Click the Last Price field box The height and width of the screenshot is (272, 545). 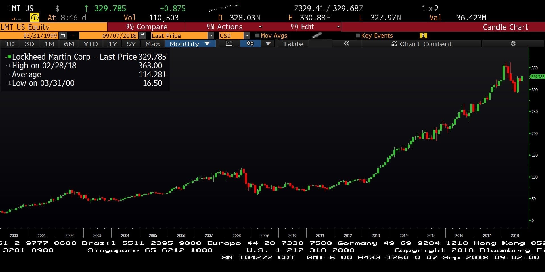tap(179, 36)
